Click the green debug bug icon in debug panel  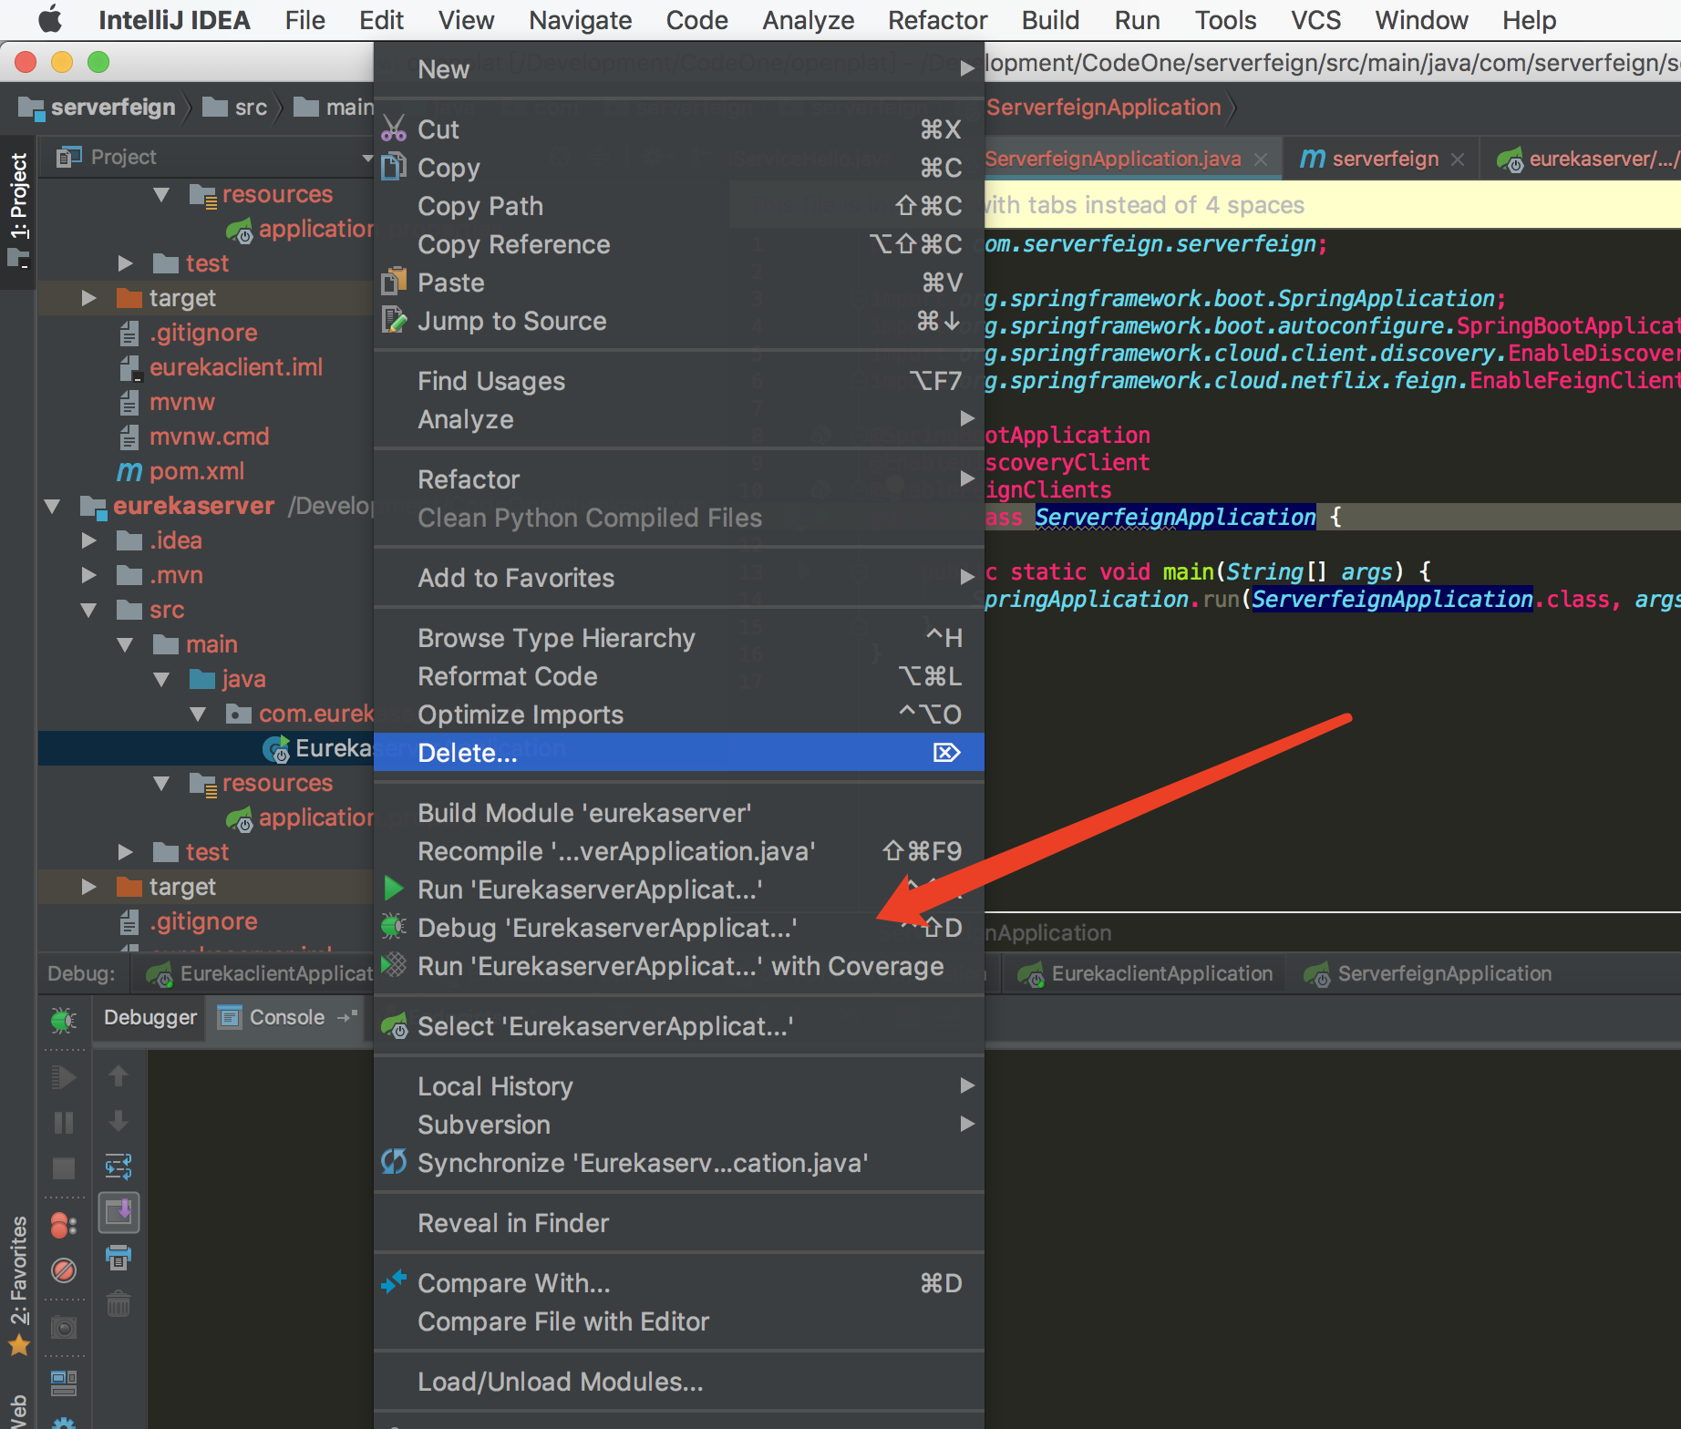tap(64, 1020)
